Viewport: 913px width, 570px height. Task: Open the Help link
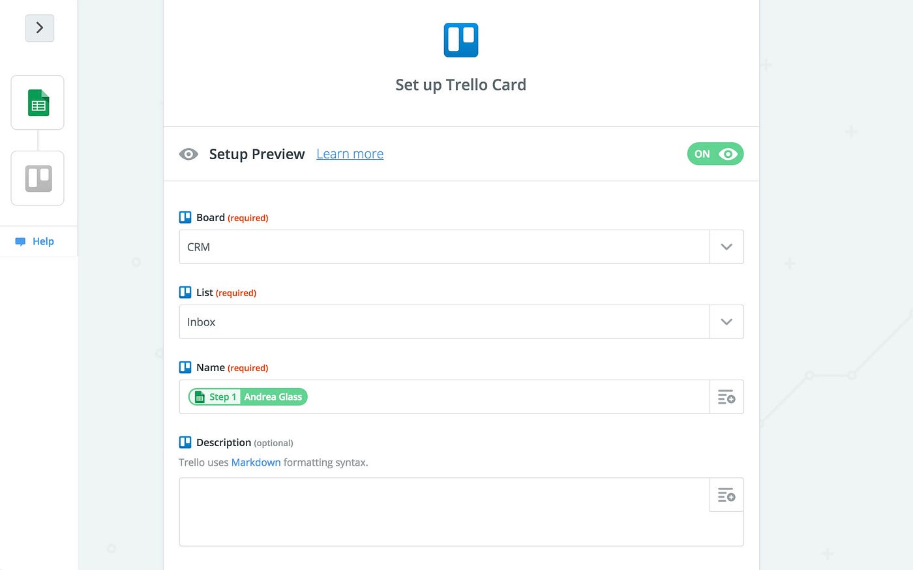point(43,241)
